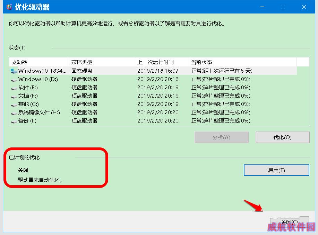The width and height of the screenshot is (318, 235).
Task: Close the window with the title bar X
Action: 304,7
